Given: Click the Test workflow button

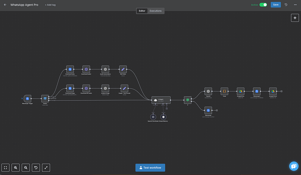Looking at the screenshot, I should pos(150,167).
